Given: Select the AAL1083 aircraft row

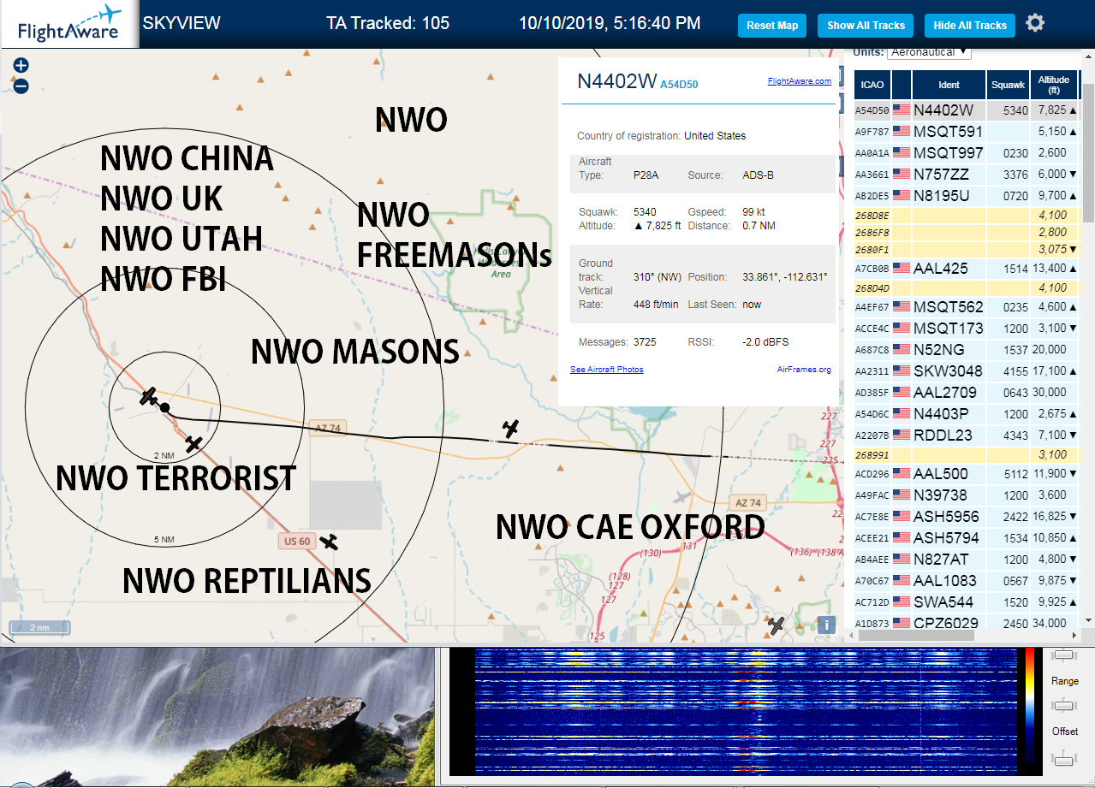Looking at the screenshot, I should point(967,581).
